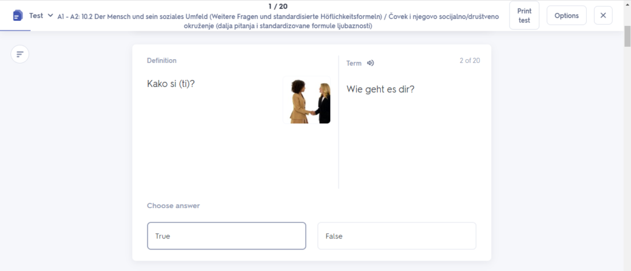Select False as the answer

(397, 236)
